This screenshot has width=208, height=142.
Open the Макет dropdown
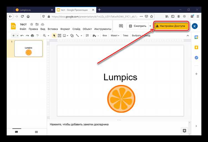click(115, 35)
